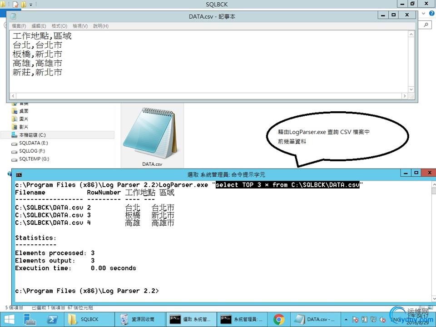Image resolution: width=436 pixels, height=327 pixels.
Task: Open the 檢視(V) menu in Notepad
Action: (80, 26)
